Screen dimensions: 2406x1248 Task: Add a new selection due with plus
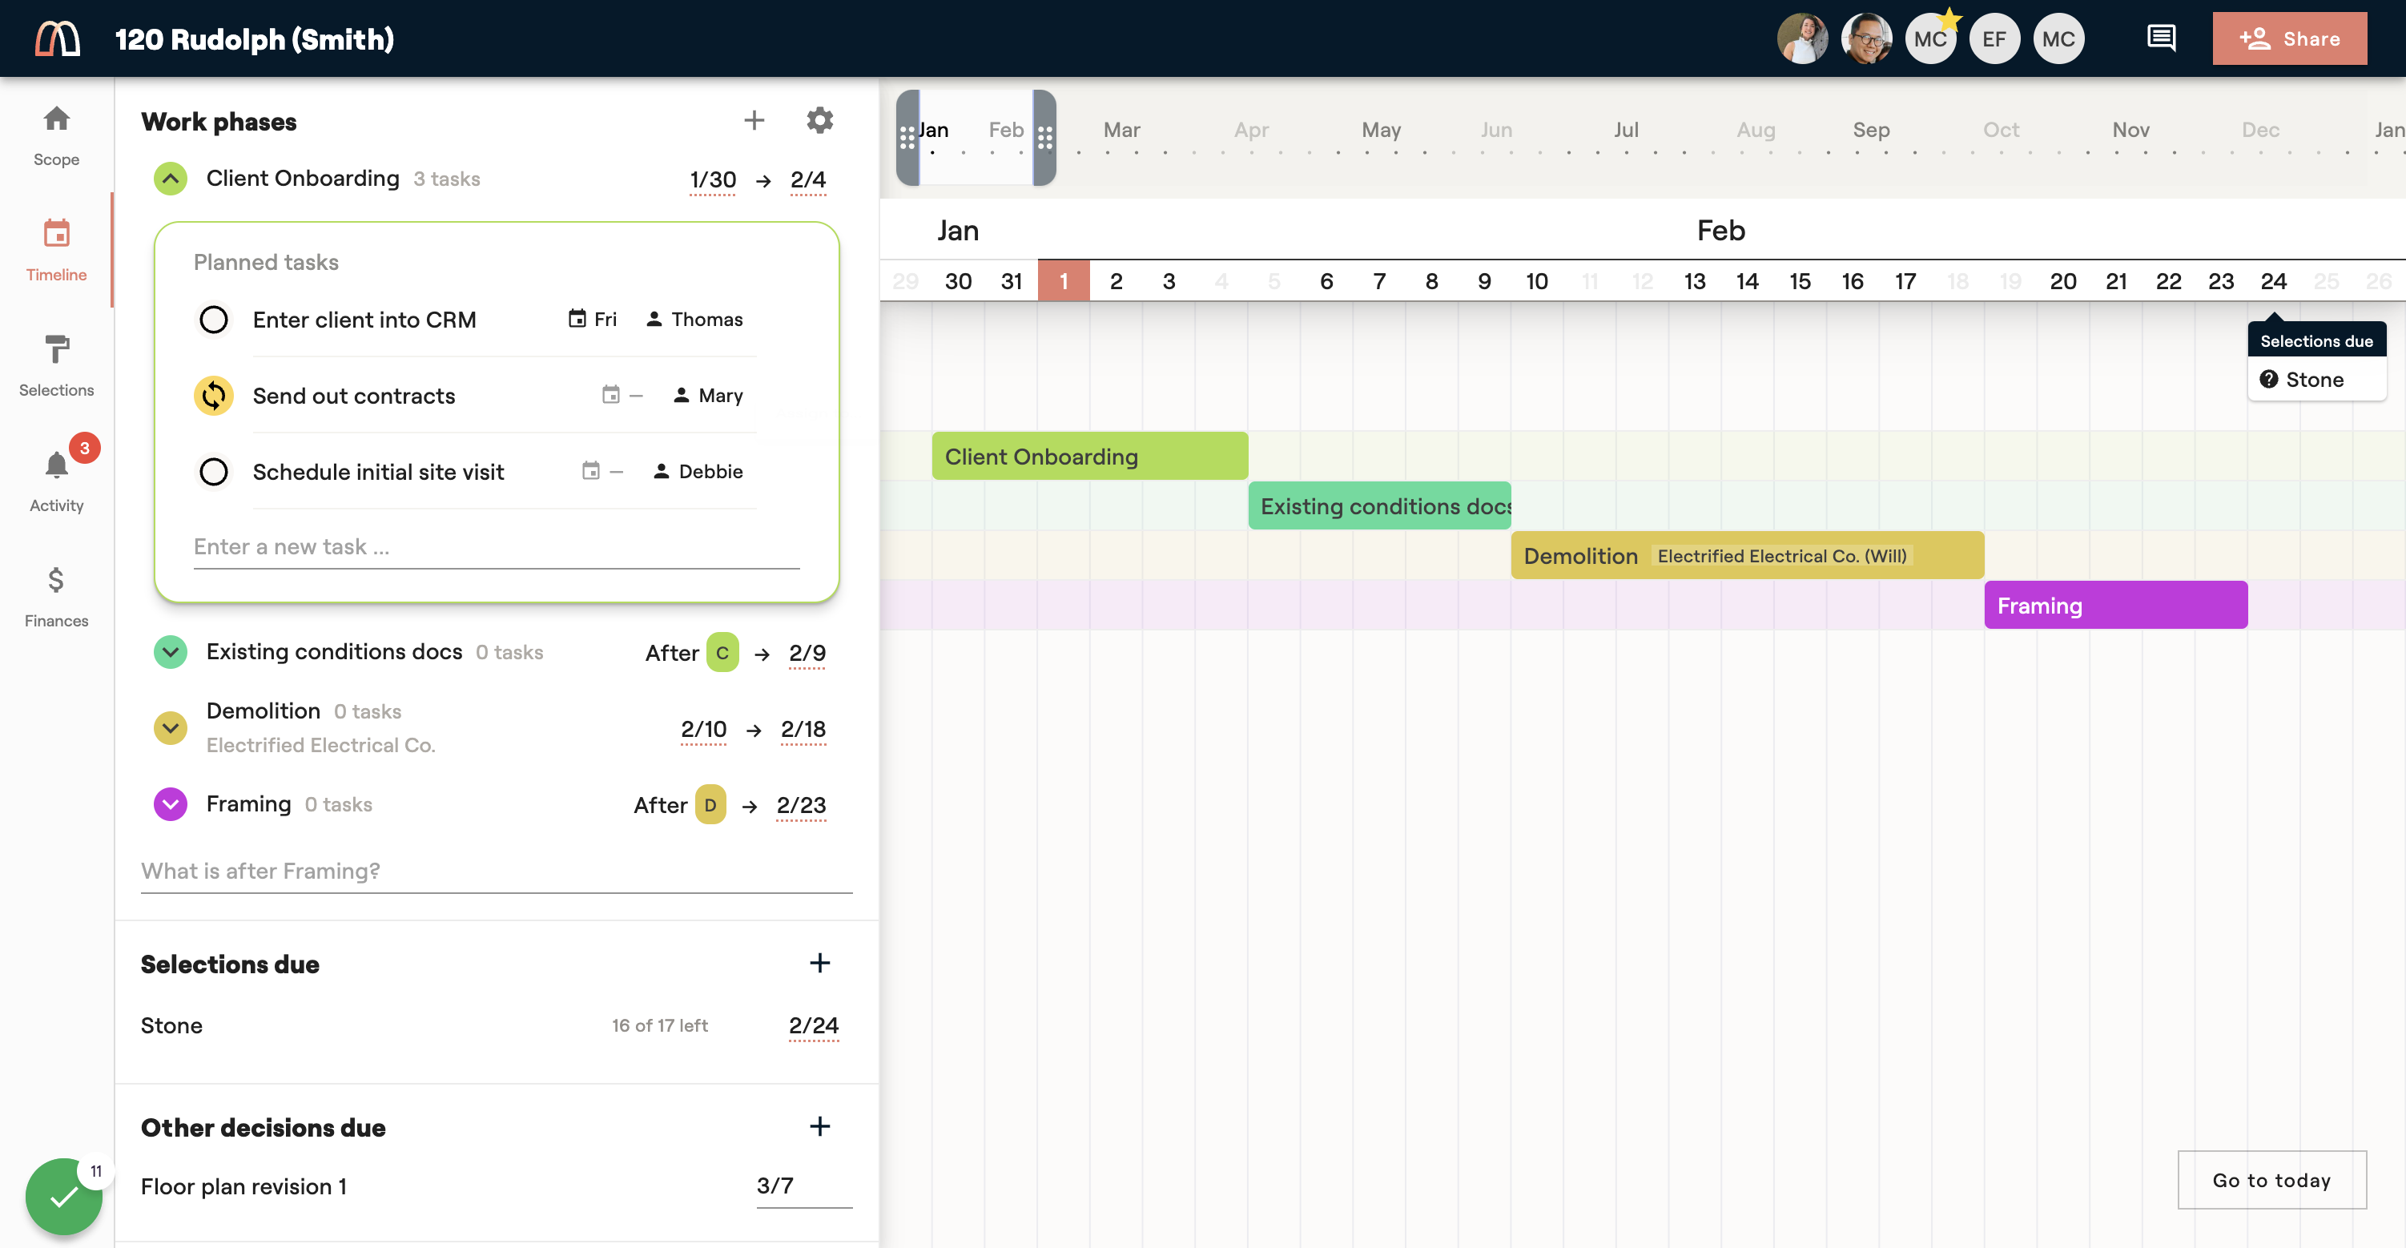point(819,963)
